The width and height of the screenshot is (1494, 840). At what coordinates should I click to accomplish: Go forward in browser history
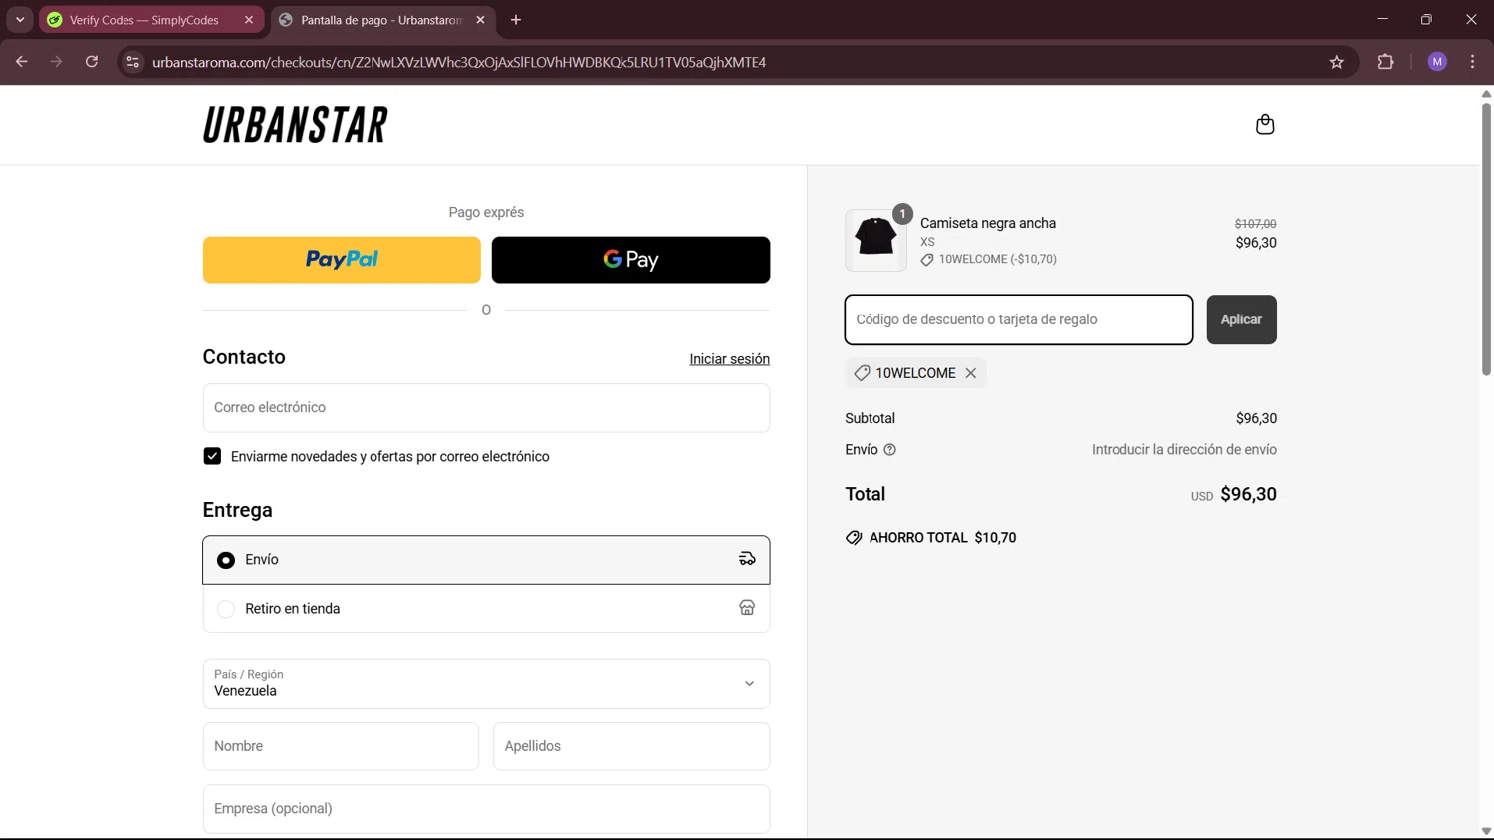tap(57, 62)
